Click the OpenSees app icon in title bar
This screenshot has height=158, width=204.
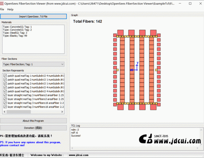[2, 3]
